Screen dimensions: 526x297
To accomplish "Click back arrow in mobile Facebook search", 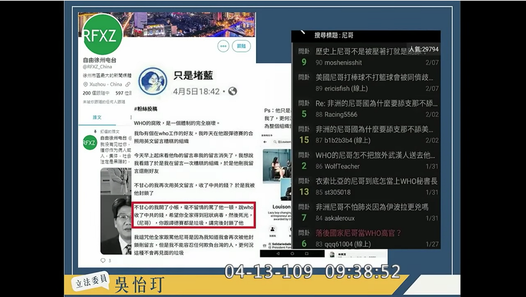I will [265, 142].
